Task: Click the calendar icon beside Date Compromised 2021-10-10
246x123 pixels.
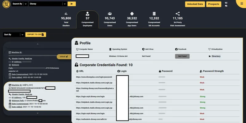Action: tap(10, 104)
